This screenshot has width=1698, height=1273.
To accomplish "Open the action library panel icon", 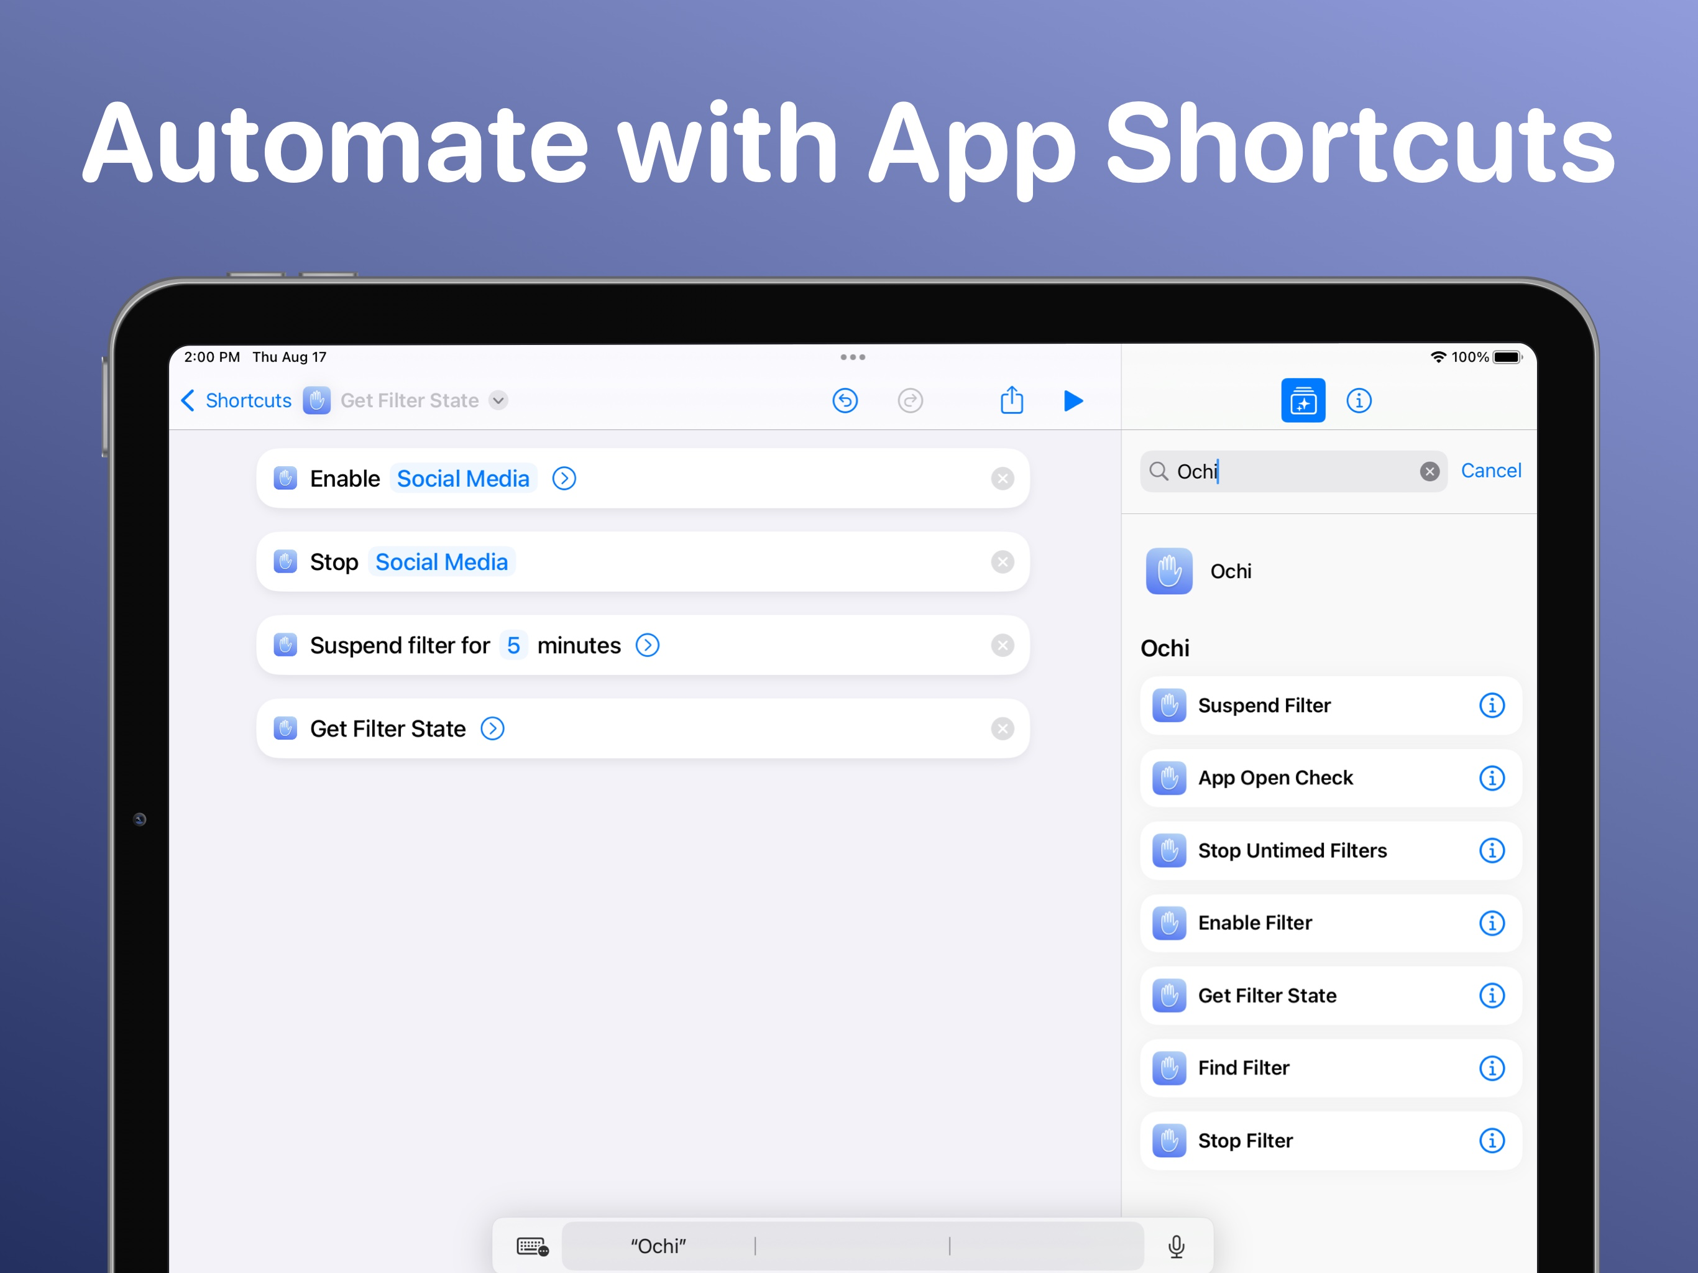I will 1302,401.
